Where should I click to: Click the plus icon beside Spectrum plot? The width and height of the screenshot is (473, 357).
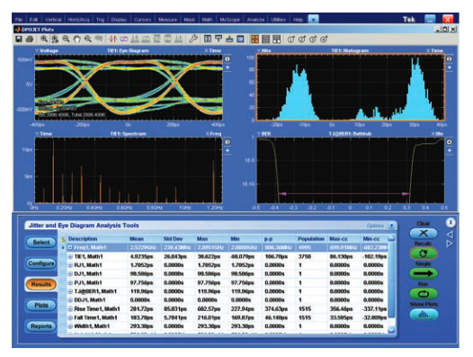tap(228, 150)
